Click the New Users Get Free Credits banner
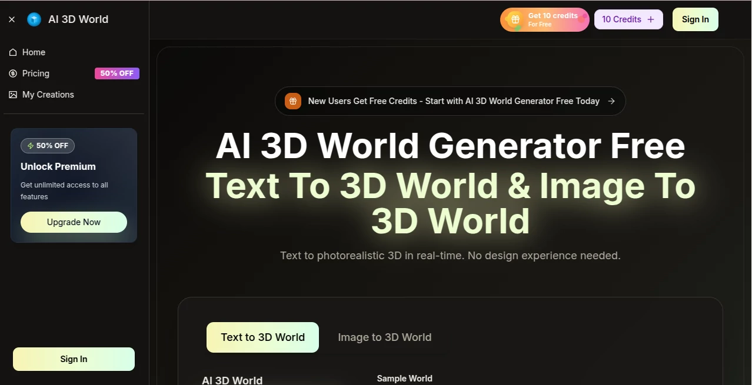Viewport: 752px width, 385px height. pos(450,101)
